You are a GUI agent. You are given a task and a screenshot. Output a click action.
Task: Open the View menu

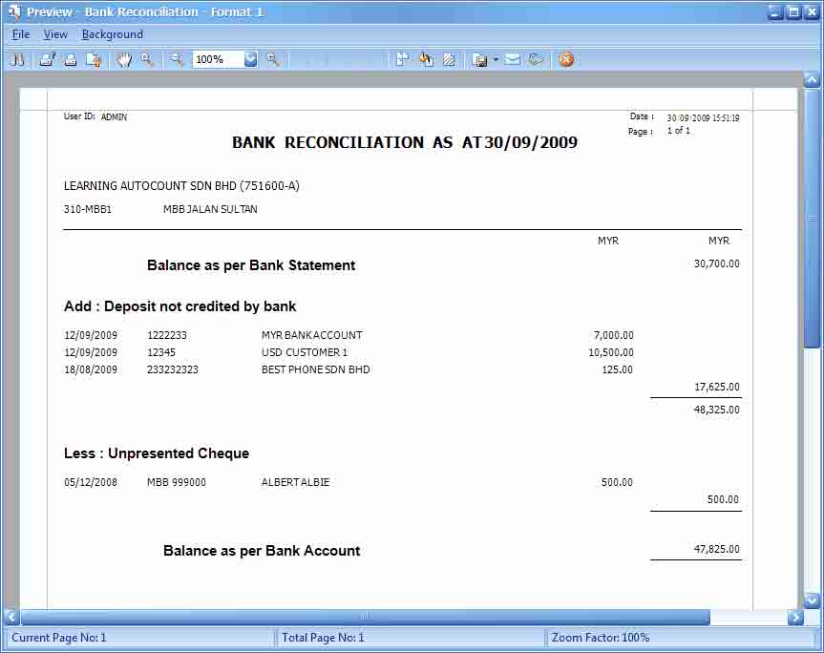click(55, 34)
